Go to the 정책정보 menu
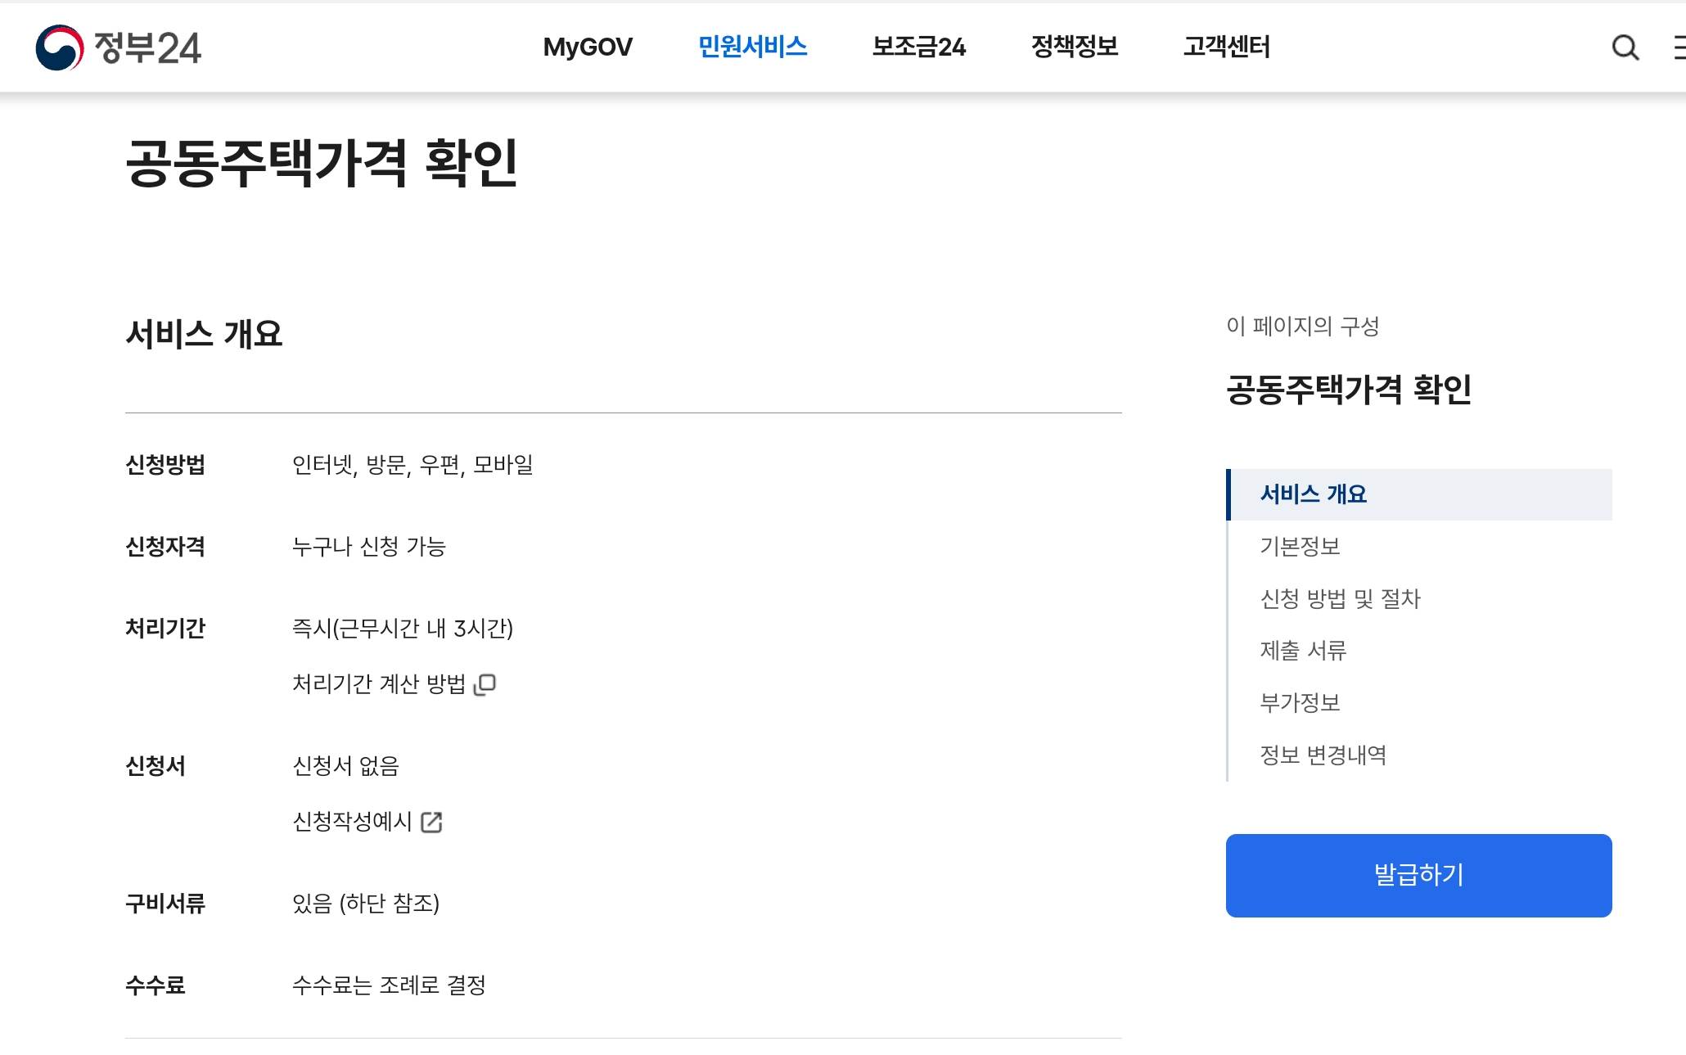Screen dimensions: 1686x1055 tap(1074, 47)
